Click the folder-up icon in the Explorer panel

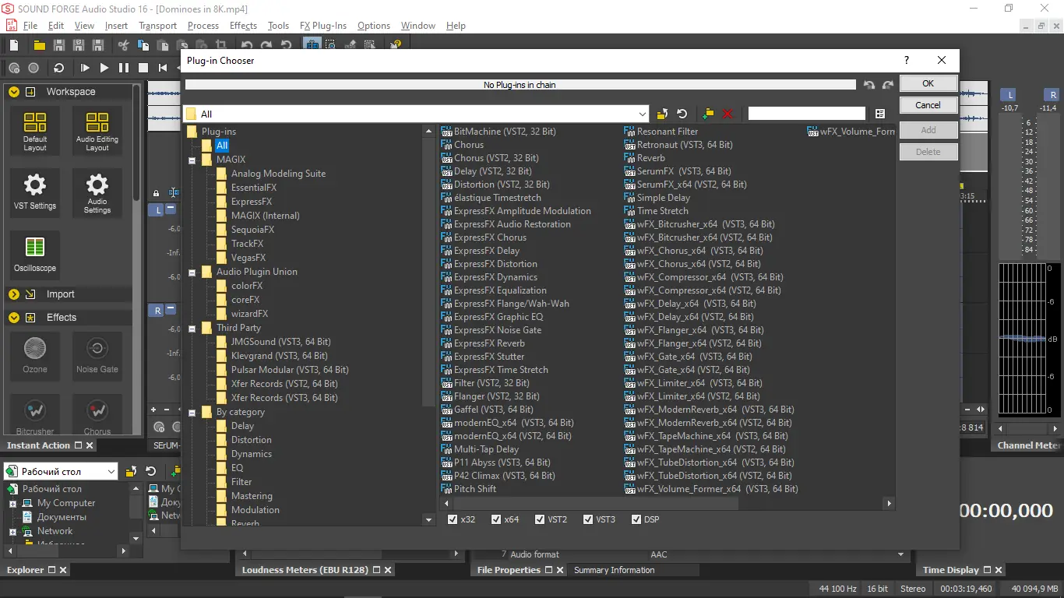(131, 471)
